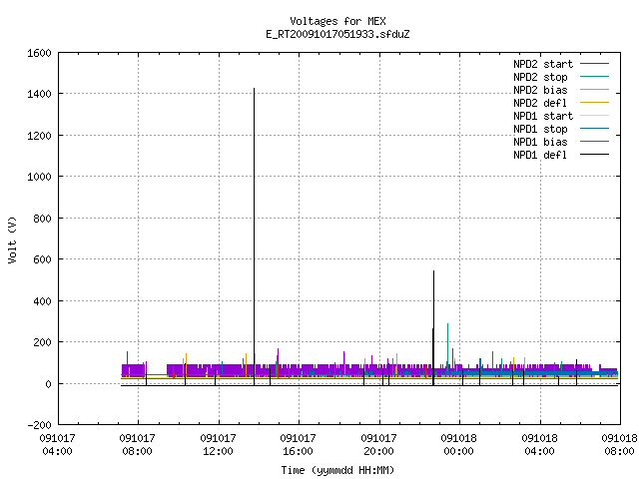
Task: Click the 091017 04:00 x-axis label
Action: click(x=58, y=445)
